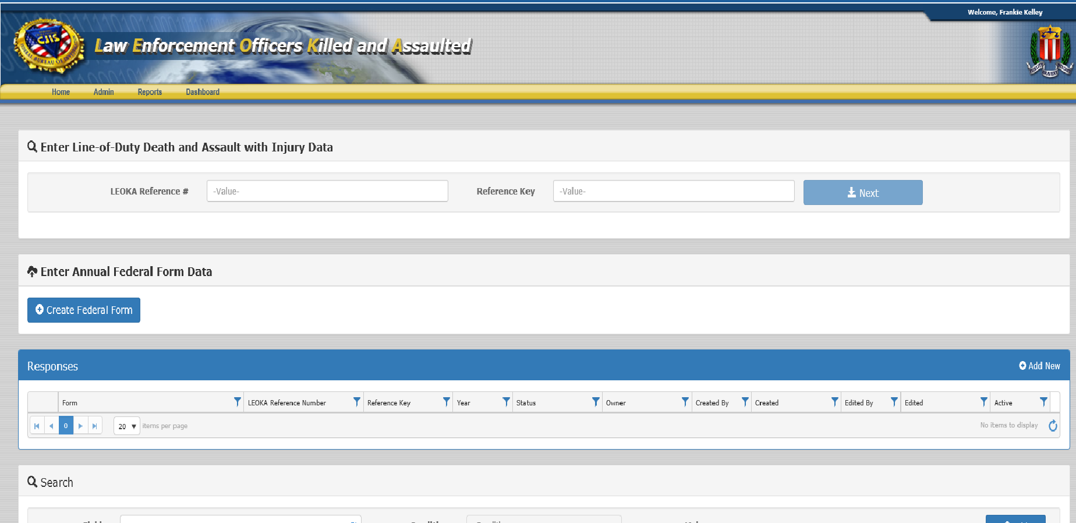Screen dimensions: 1076x523
Task: Sort by the Owner column header
Action: [616, 403]
